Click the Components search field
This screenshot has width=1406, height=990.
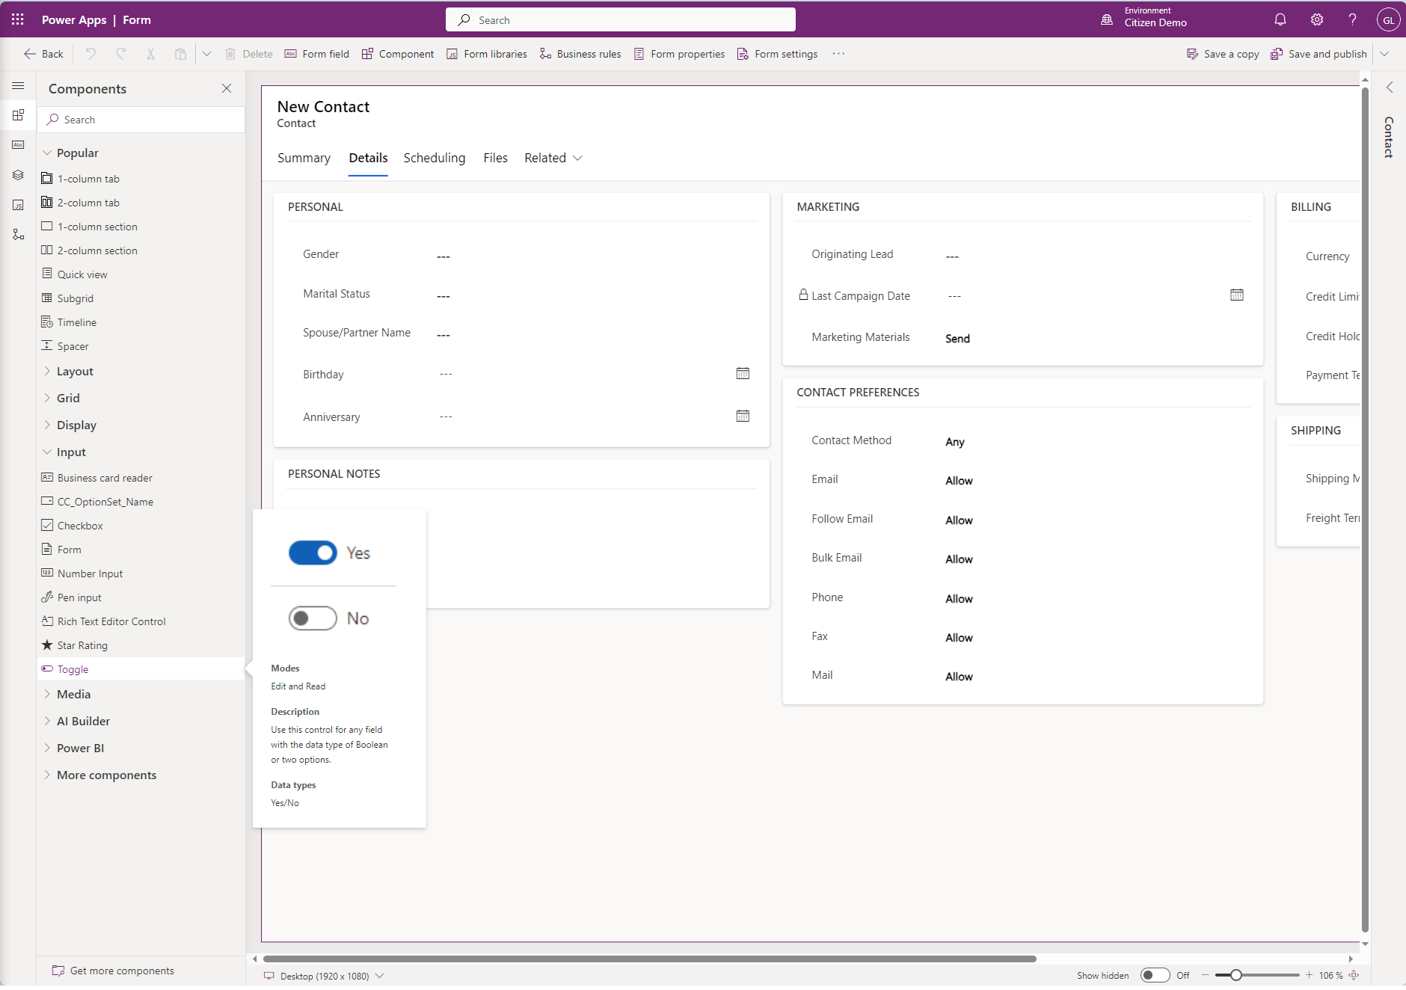(x=140, y=119)
